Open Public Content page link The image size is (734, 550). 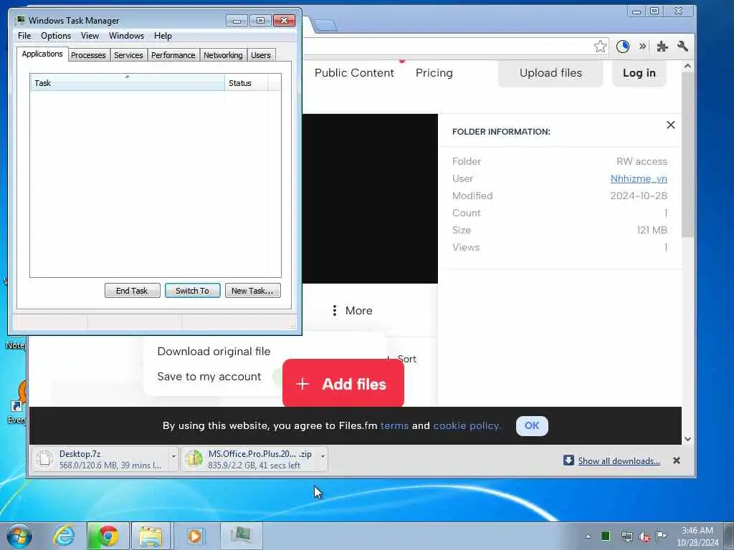click(354, 73)
